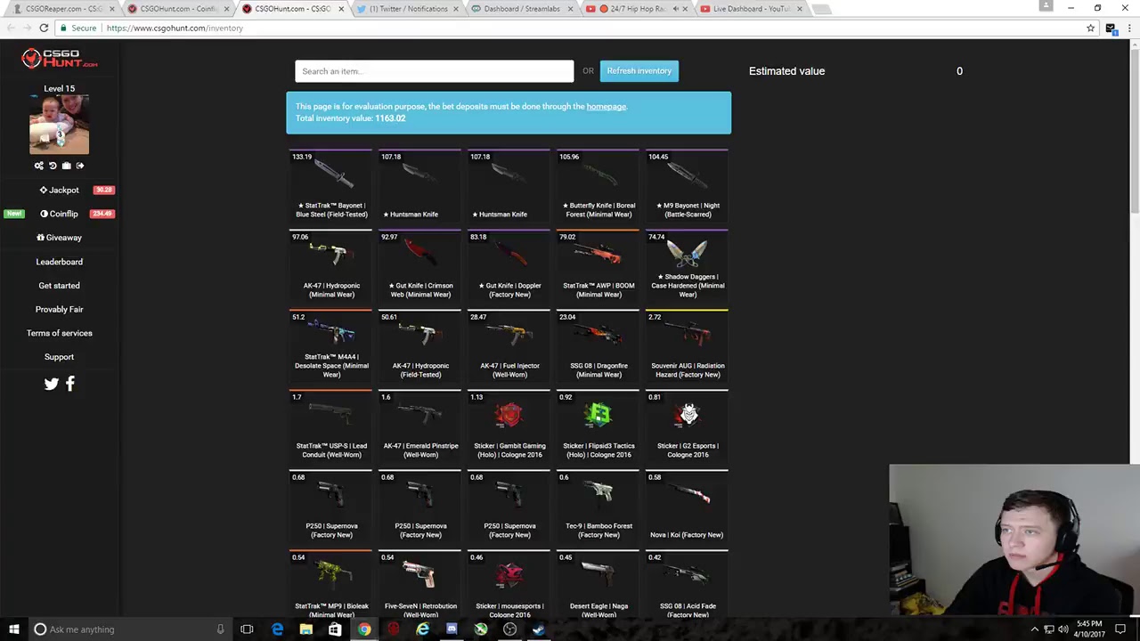The image size is (1140, 641).
Task: Select the Tec-9 Bamboo Forest item
Action: [598, 506]
